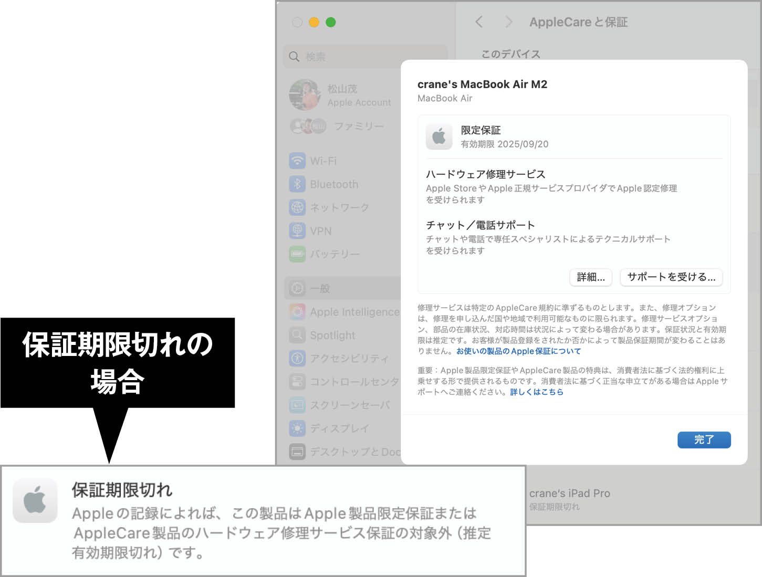
Task: Click the ファミリー sidebar label
Action: 359,127
